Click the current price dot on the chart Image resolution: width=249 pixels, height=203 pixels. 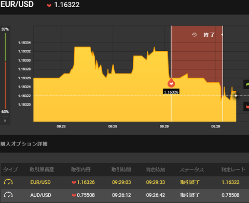pos(236,96)
